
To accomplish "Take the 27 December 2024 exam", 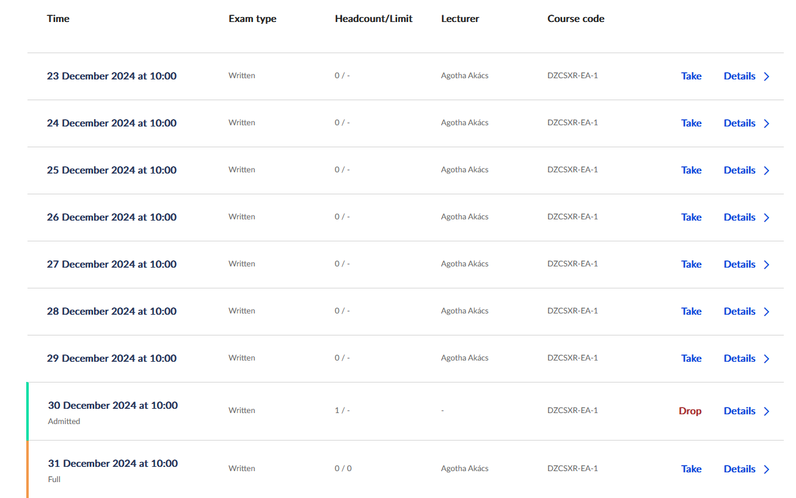I will (x=691, y=265).
